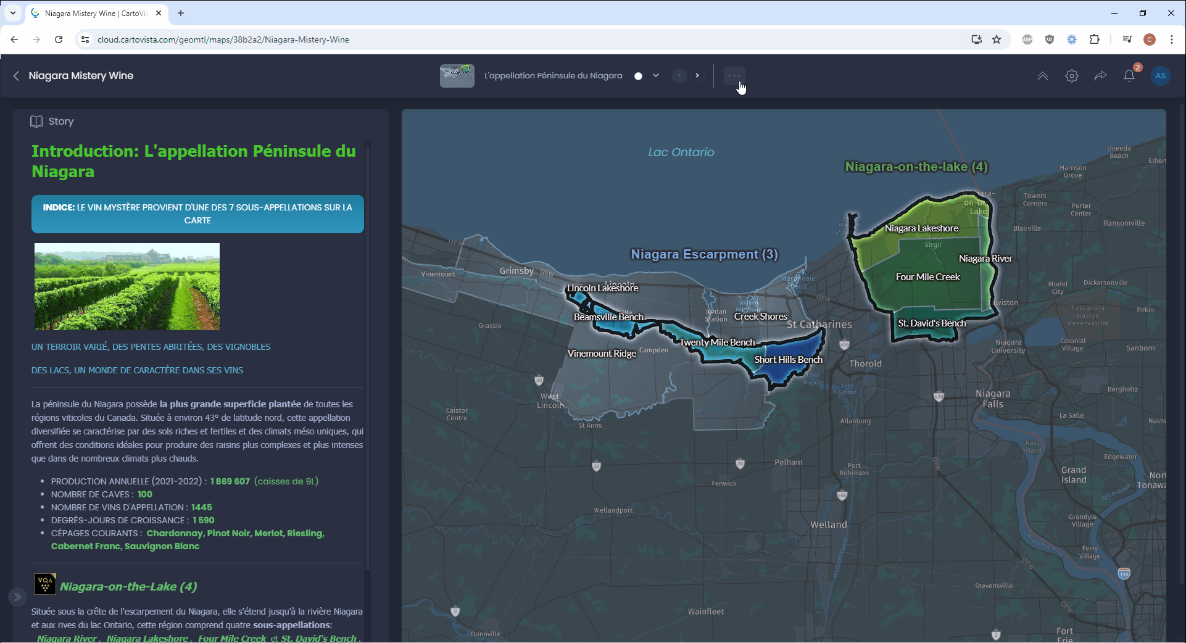
Task: Collapse the header with double chevron up
Action: click(1042, 76)
